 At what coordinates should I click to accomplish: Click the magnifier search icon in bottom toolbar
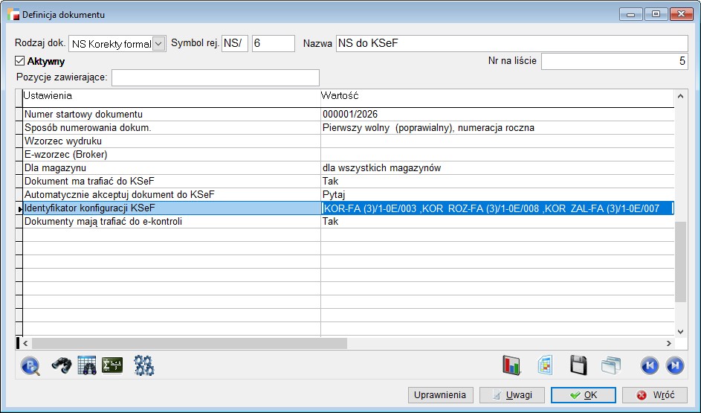(x=30, y=365)
